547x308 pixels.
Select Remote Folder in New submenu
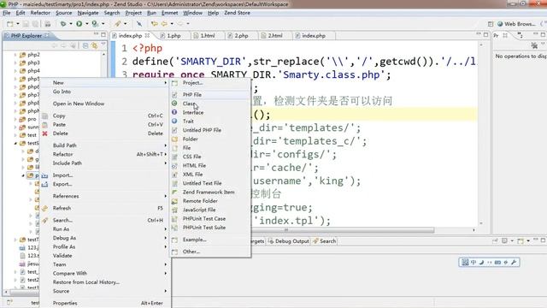(x=210, y=201)
